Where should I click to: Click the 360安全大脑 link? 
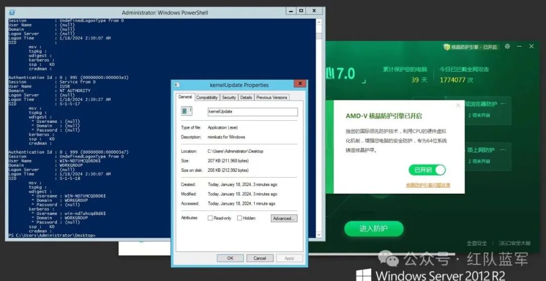[x=514, y=243]
